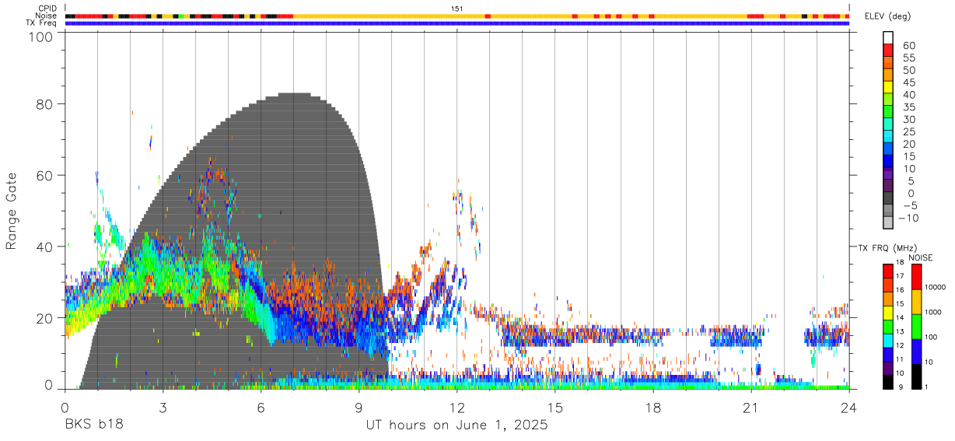Image resolution: width=955 pixels, height=441 pixels.
Task: Pick red swatch between 18 and 17 in TX FRQ legend
Action: (888, 271)
